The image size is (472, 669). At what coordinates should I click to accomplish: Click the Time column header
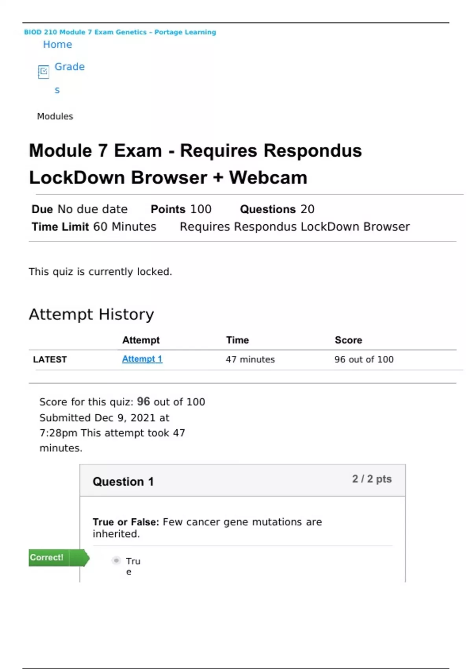coord(237,340)
